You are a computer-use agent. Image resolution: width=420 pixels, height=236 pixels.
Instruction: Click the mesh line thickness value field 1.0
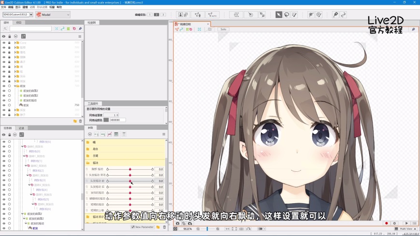pyautogui.click(x=111, y=115)
